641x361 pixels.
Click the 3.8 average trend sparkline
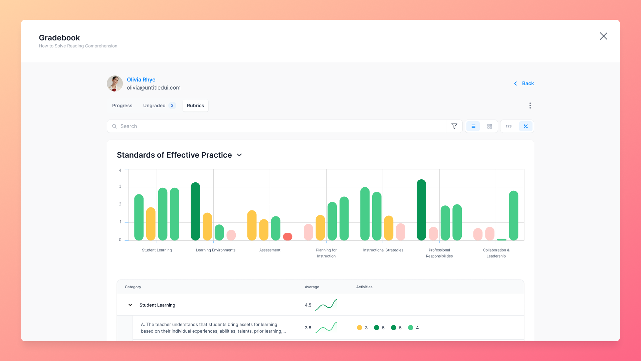coord(326,328)
